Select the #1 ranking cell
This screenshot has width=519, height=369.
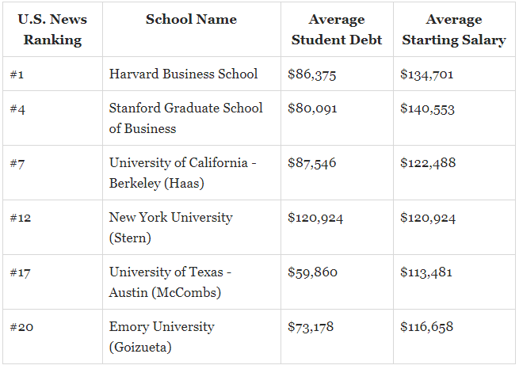[x=17, y=74]
